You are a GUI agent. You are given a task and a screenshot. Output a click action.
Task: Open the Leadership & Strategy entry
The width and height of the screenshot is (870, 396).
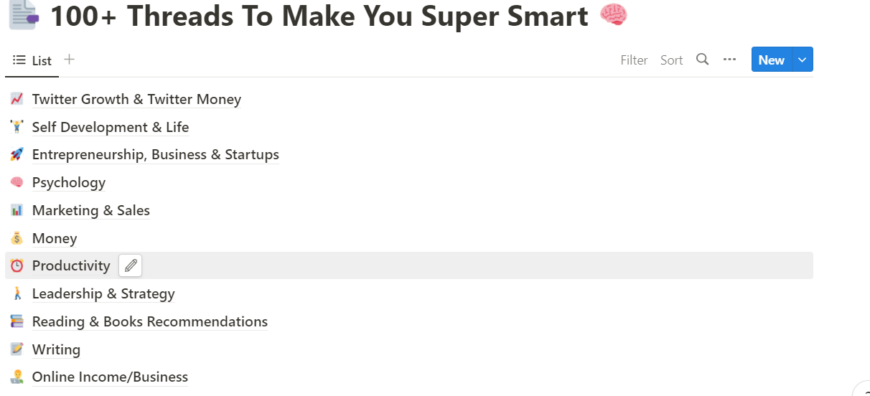click(x=103, y=293)
